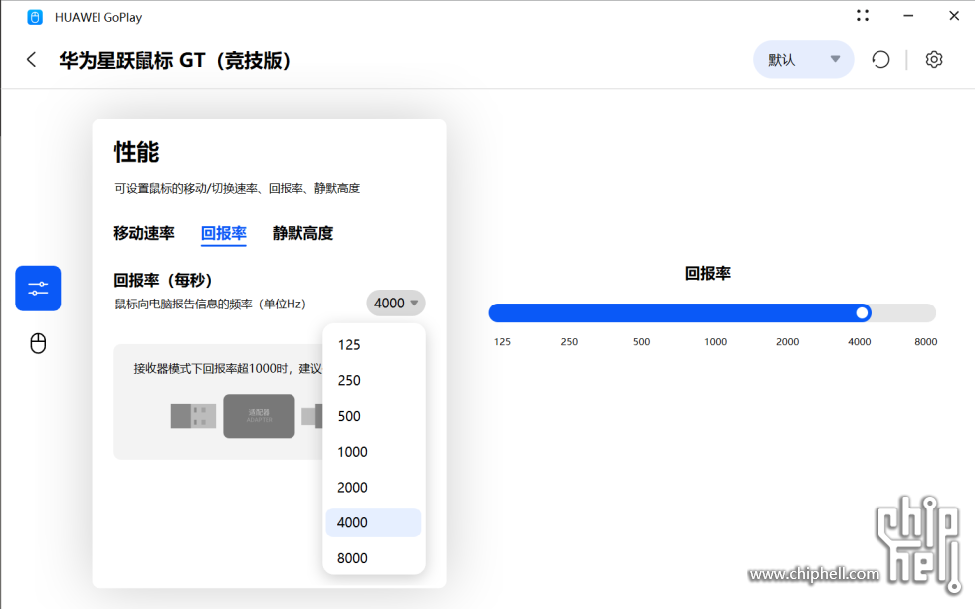Click the gray ADAPTER image
Viewport: 975px width, 609px height.
259,416
